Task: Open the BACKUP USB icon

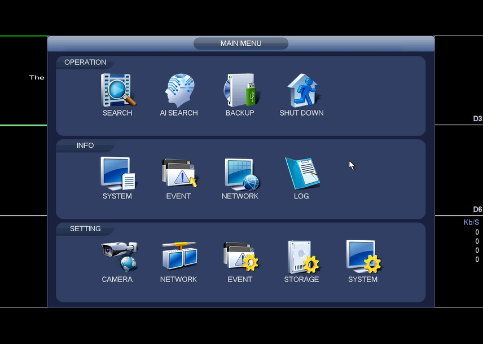Action: click(x=242, y=90)
